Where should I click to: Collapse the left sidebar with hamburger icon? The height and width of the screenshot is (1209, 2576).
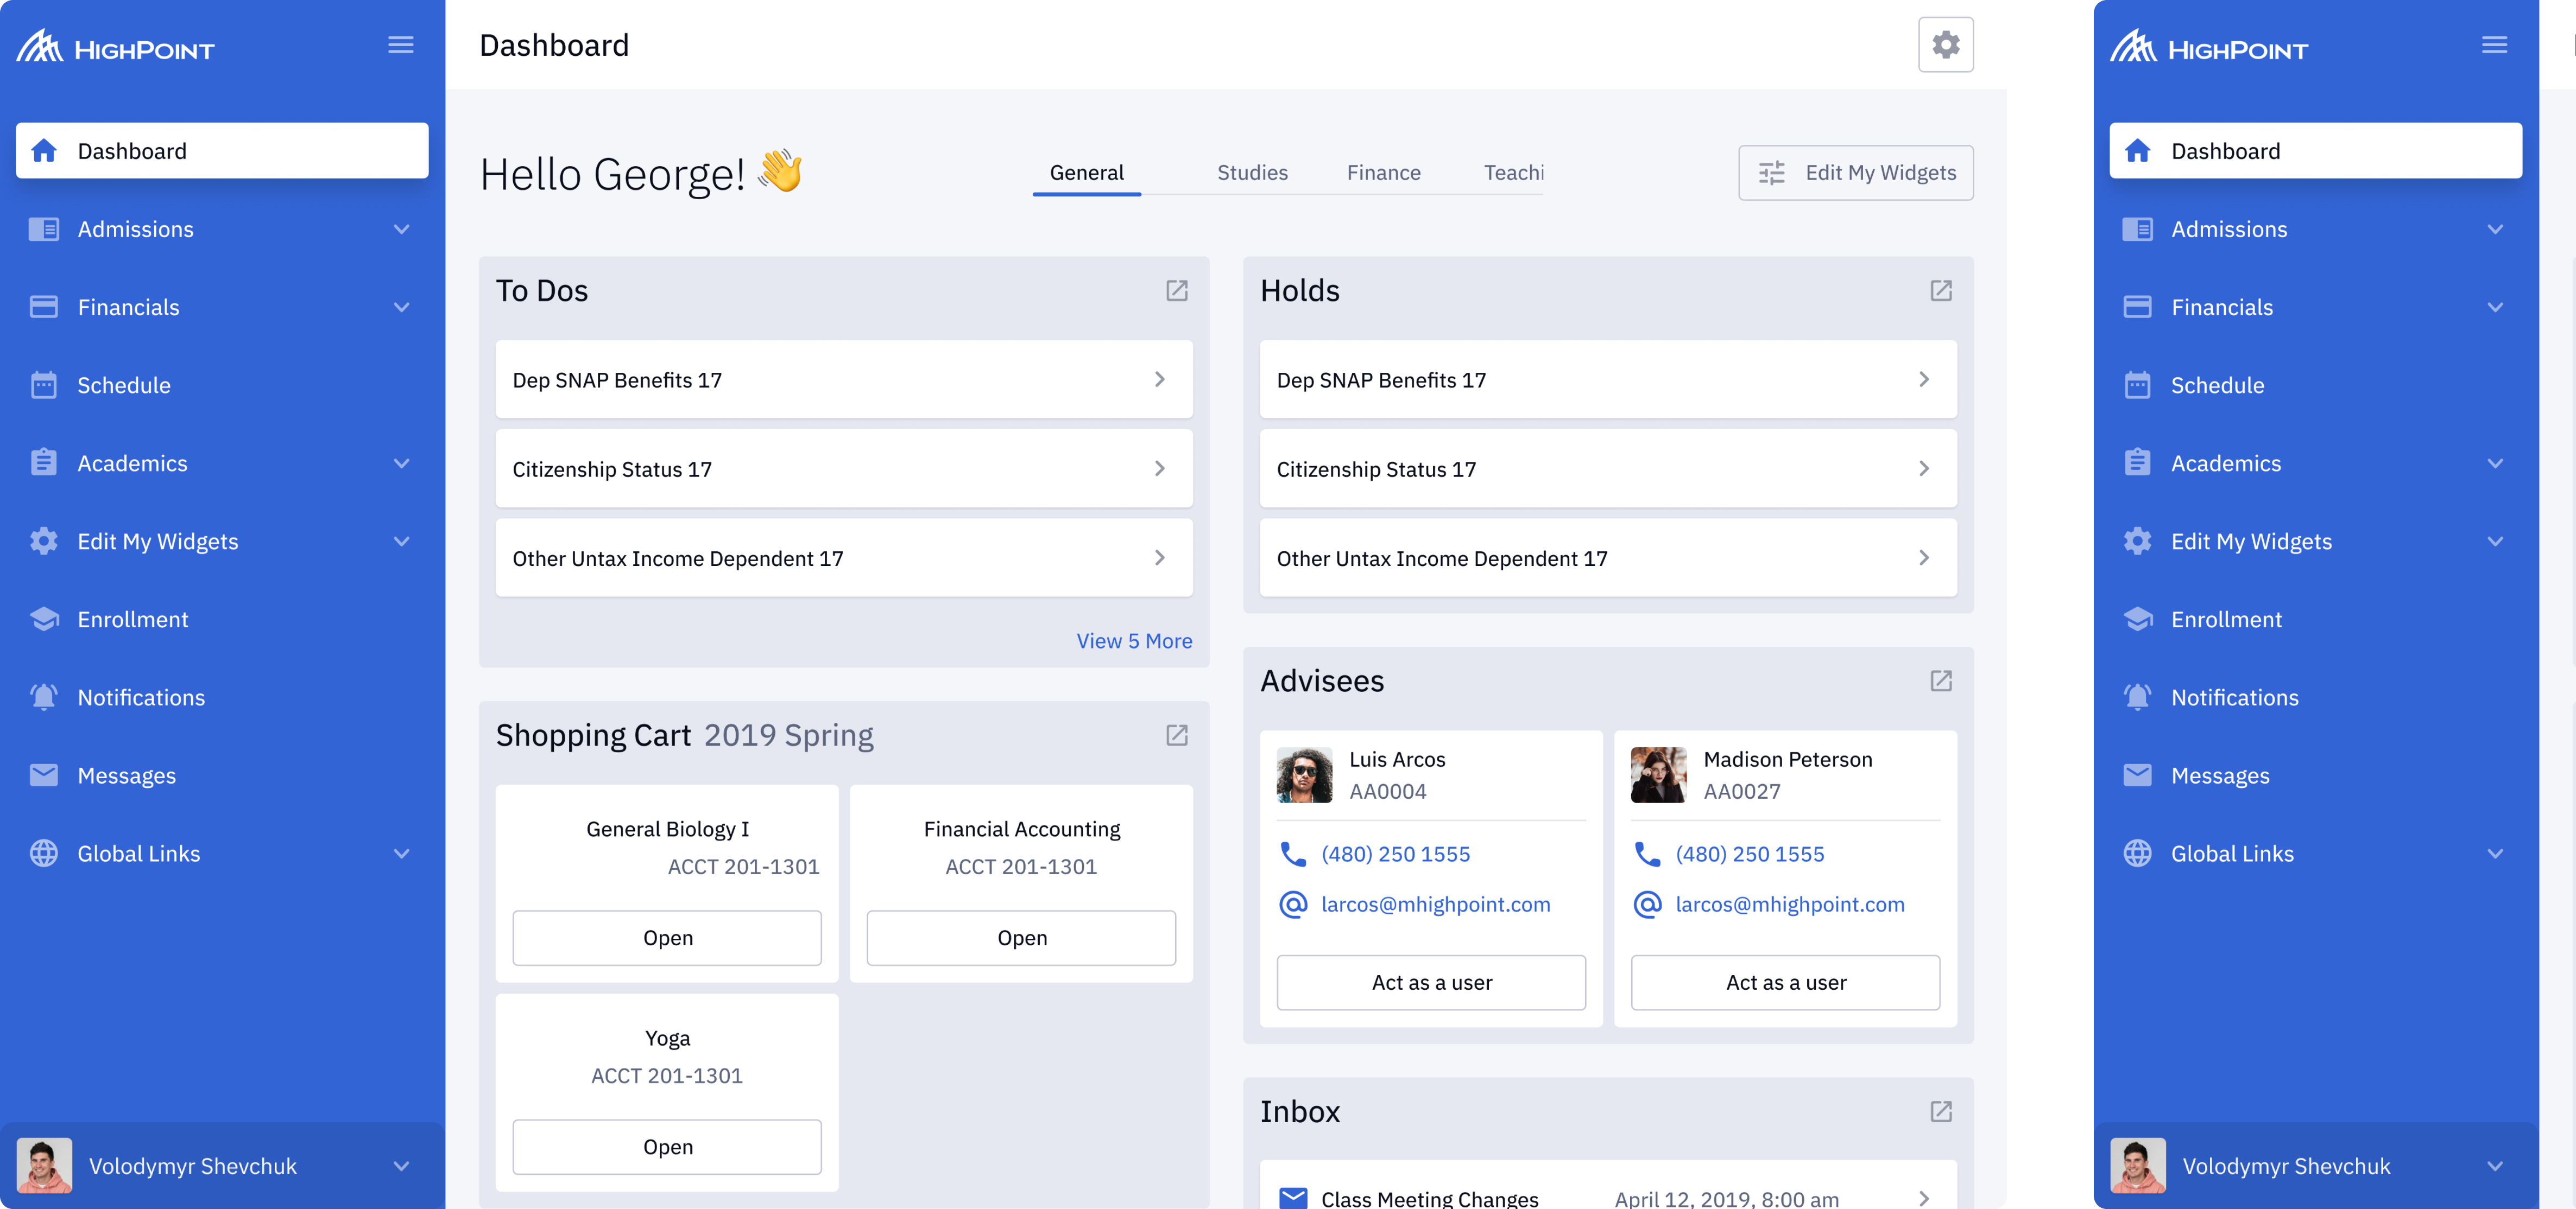pos(401,45)
